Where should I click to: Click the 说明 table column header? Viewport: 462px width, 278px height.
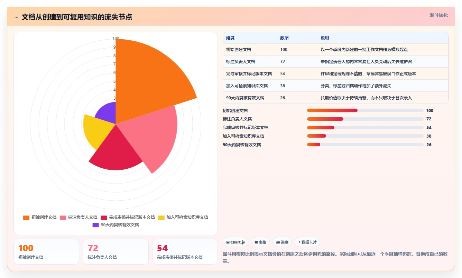click(325, 38)
